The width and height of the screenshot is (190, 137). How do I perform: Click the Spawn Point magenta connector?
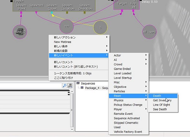[21, 12]
